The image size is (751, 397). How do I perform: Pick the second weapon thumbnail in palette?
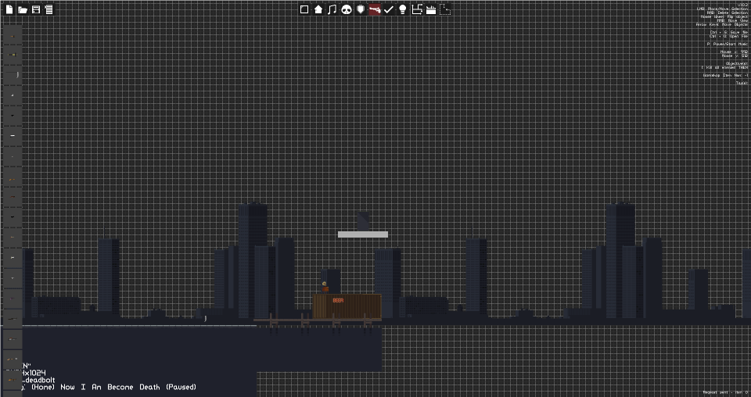pos(13,55)
